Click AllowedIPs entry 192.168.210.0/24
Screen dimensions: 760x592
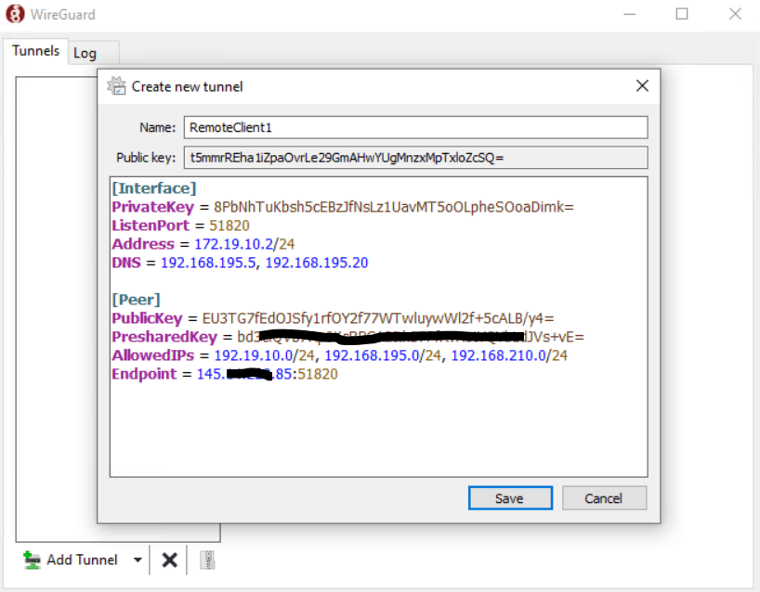click(509, 355)
